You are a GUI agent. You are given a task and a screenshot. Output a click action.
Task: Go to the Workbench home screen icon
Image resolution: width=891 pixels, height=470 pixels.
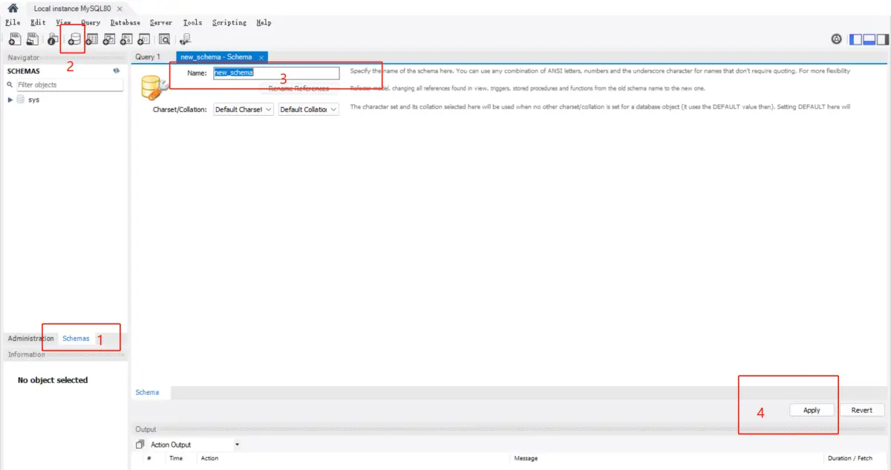pyautogui.click(x=13, y=8)
